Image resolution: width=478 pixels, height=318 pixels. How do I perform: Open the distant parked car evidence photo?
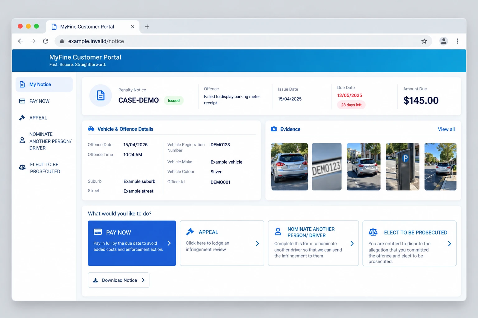click(440, 167)
